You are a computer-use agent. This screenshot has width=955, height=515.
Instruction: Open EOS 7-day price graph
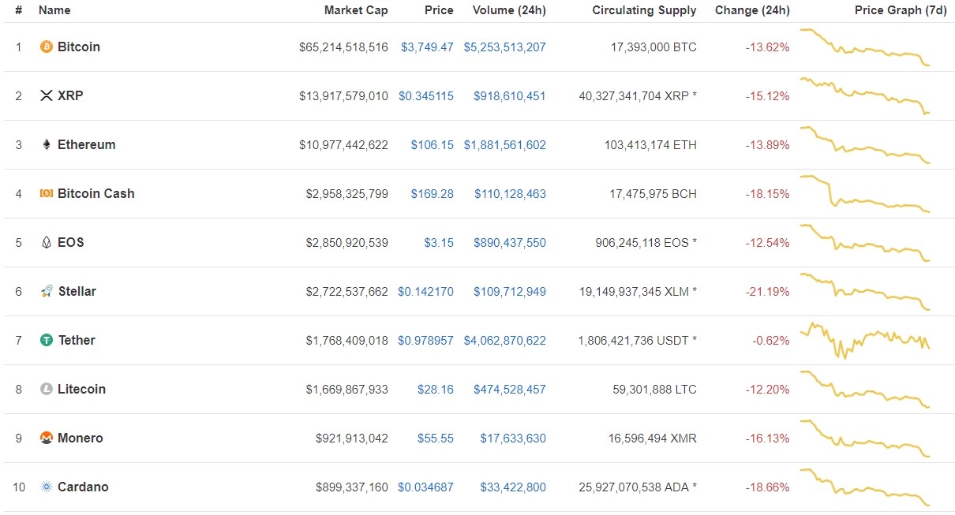(x=866, y=243)
